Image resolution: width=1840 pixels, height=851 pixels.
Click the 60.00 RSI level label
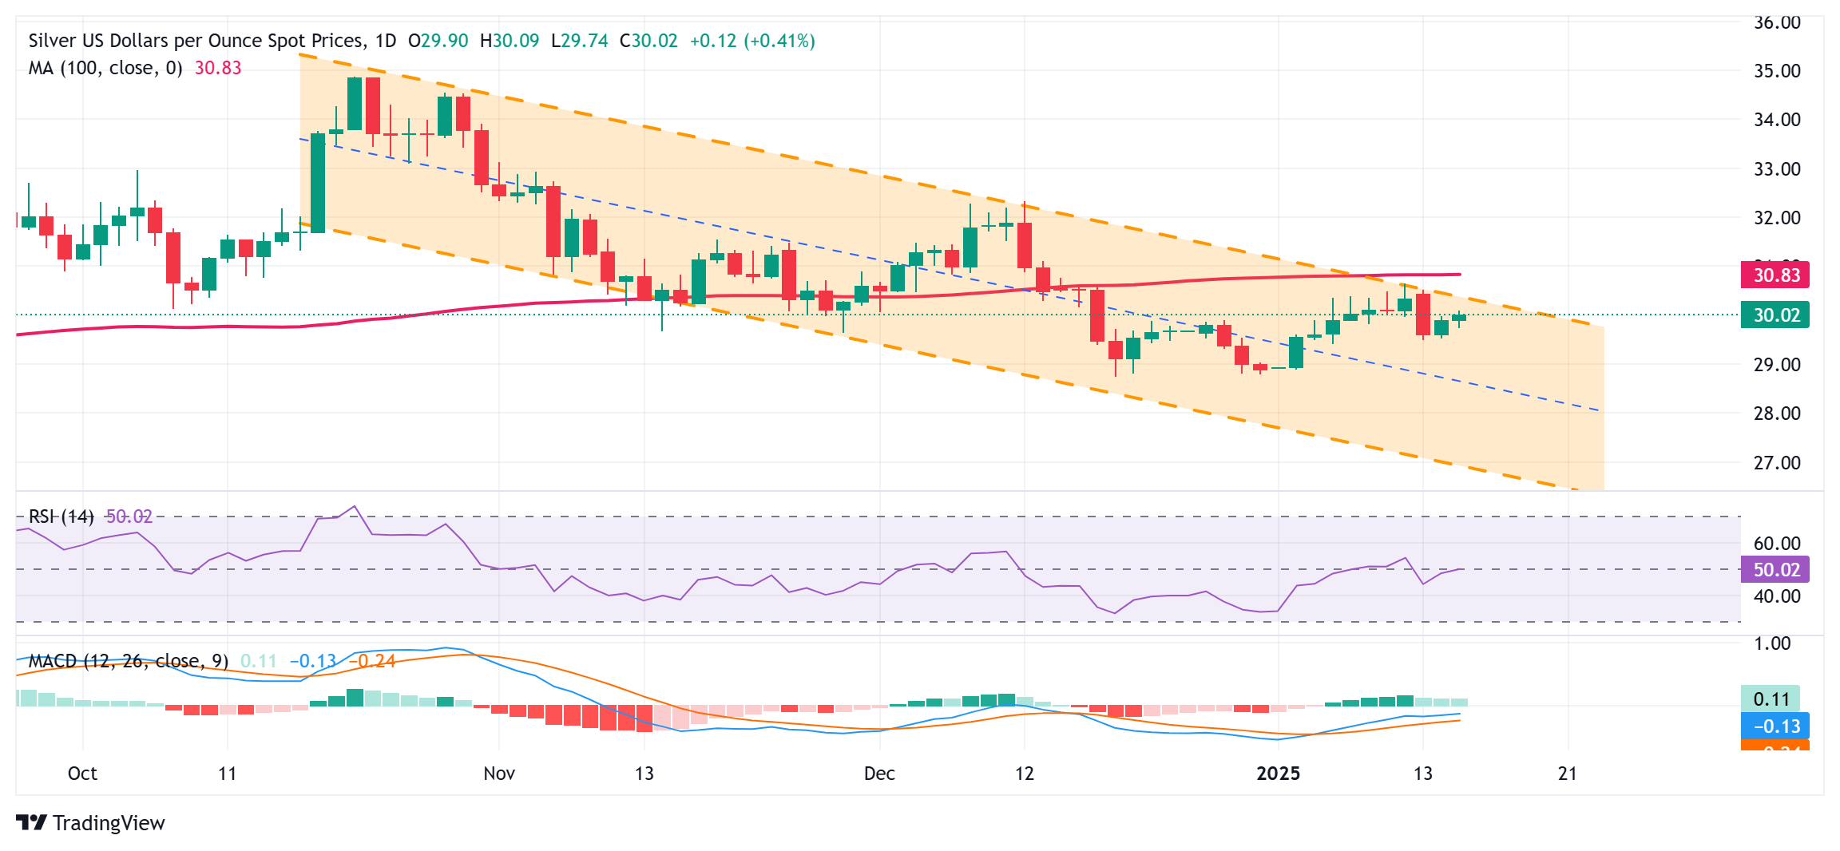1777,544
